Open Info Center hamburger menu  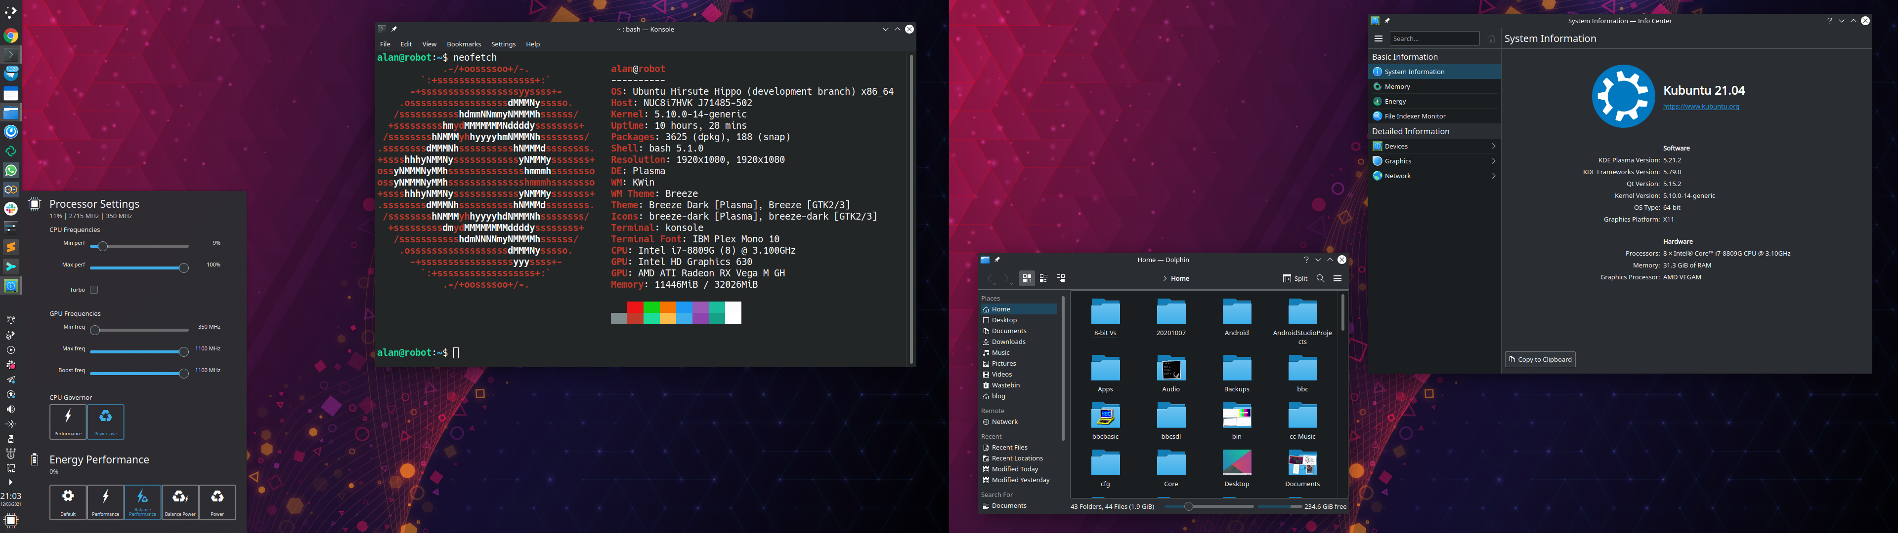(x=1378, y=38)
